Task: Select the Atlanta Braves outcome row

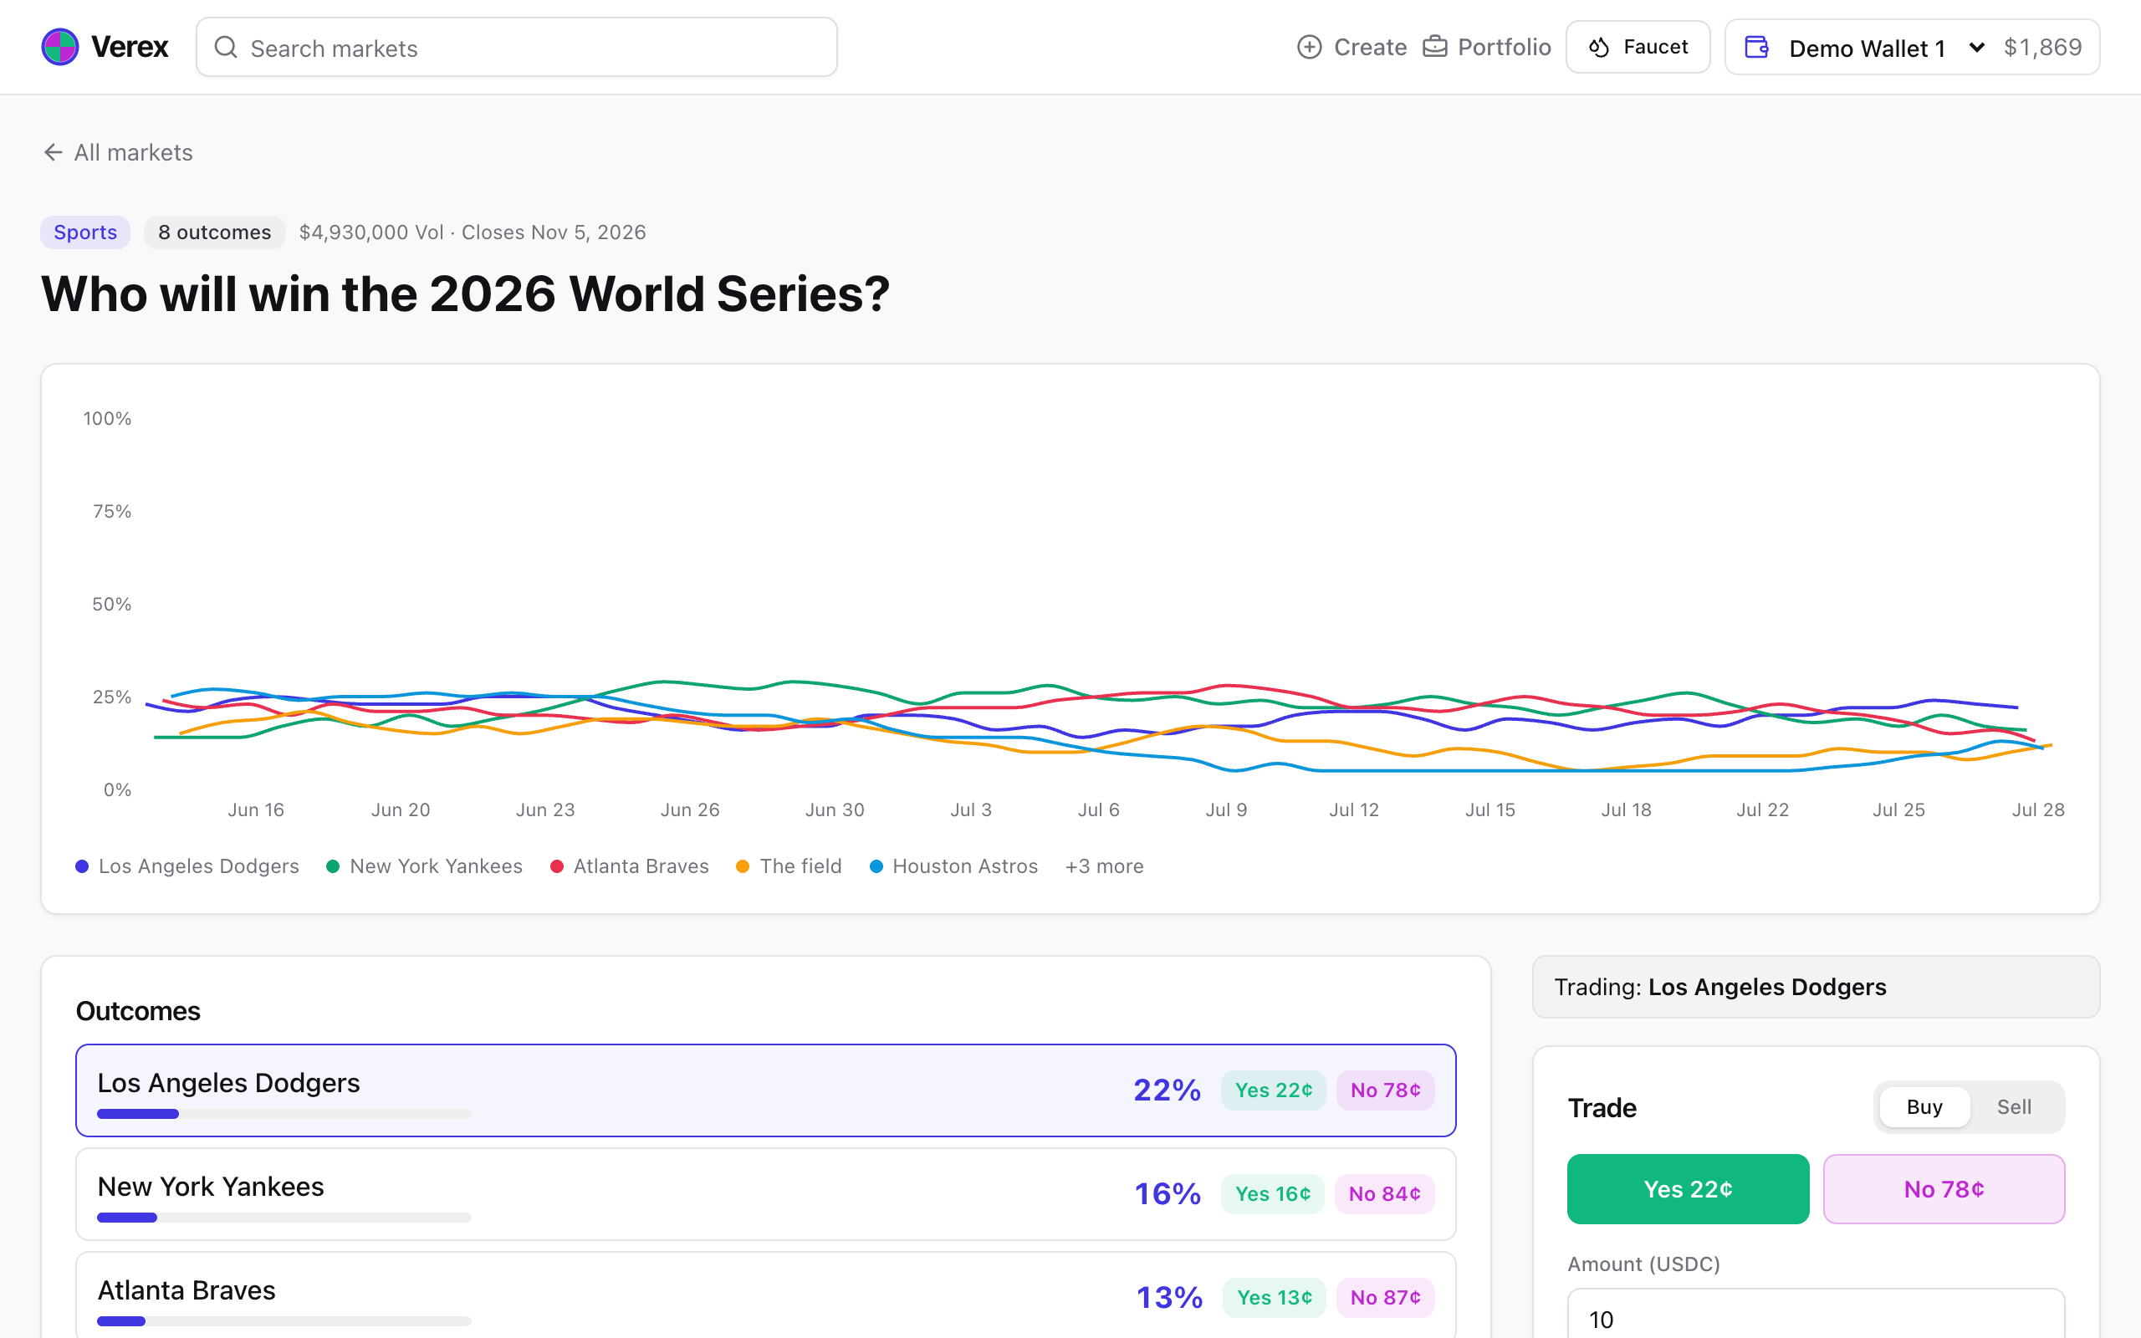Action: click(765, 1295)
